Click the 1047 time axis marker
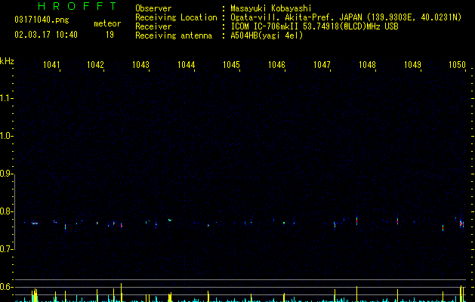This screenshot has width=475, height=302. 322,64
